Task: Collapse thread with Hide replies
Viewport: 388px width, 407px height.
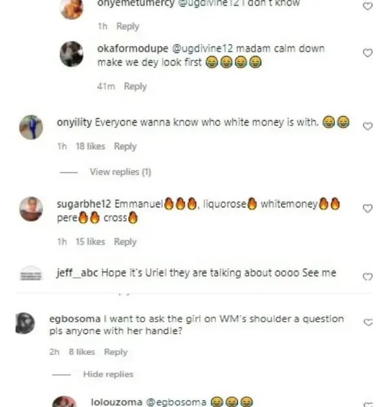Action: point(108,374)
